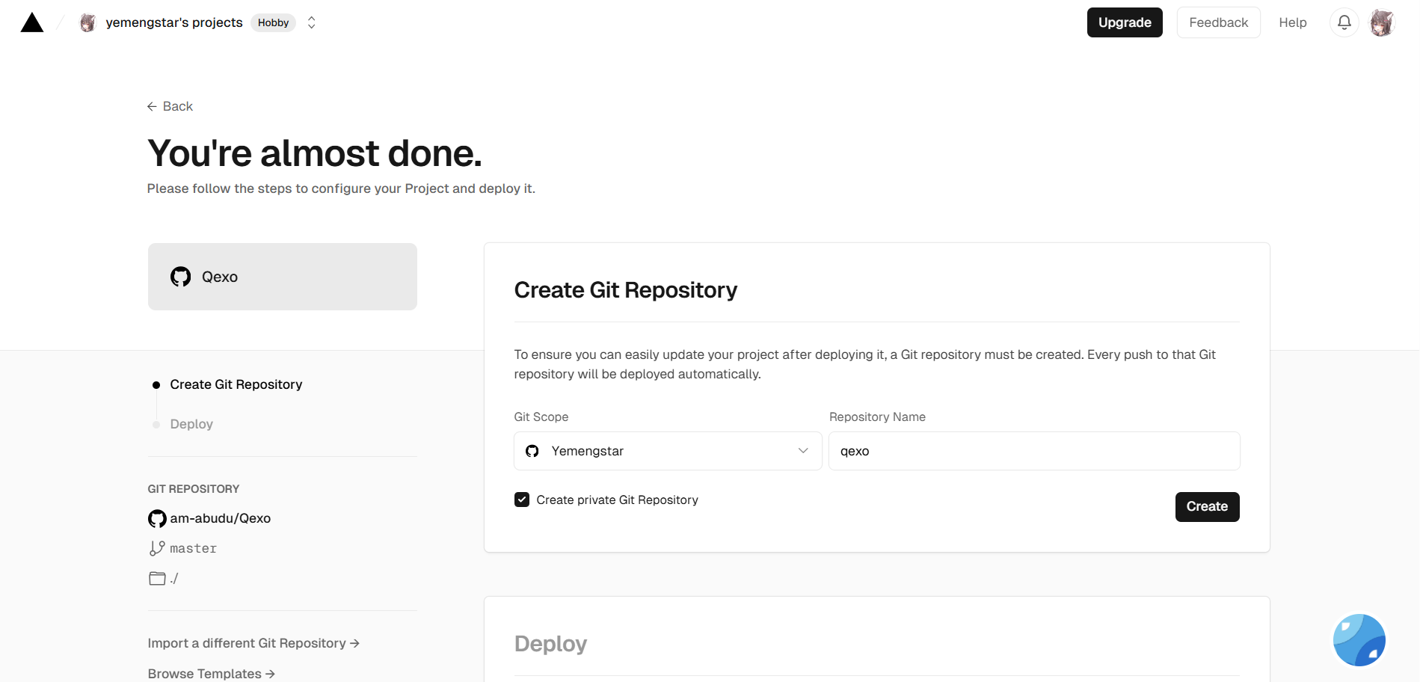Click Import a different Git Repository link

pos(253,643)
